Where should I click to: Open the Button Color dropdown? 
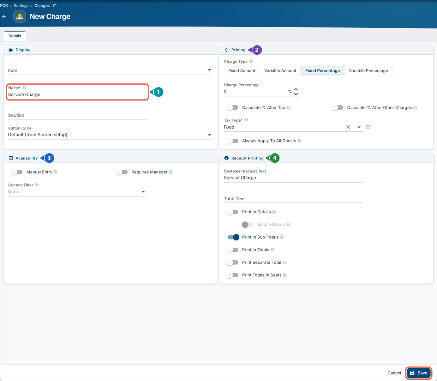coord(111,135)
